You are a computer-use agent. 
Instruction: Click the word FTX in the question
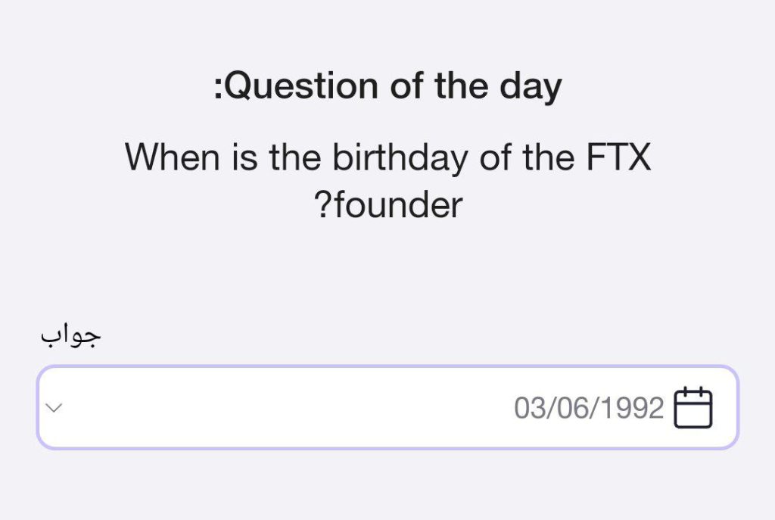(x=618, y=157)
